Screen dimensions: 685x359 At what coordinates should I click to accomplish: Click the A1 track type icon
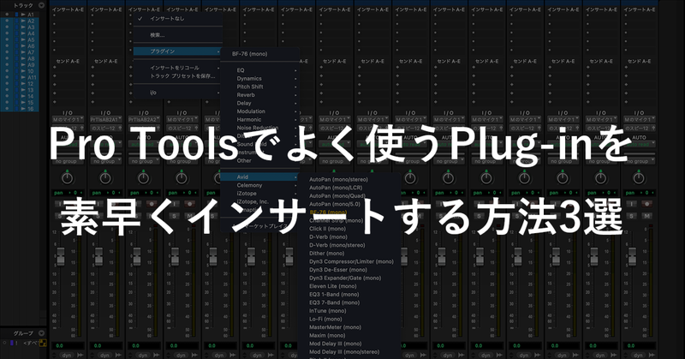point(23,15)
